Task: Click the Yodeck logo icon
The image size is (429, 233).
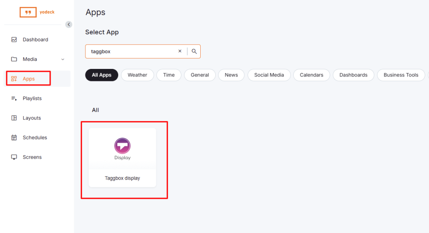Action: tap(28, 12)
